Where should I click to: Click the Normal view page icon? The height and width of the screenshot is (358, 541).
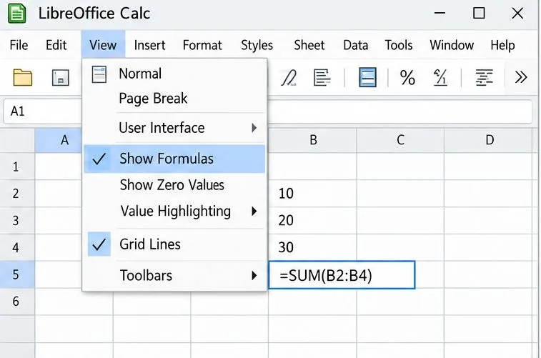(x=99, y=74)
